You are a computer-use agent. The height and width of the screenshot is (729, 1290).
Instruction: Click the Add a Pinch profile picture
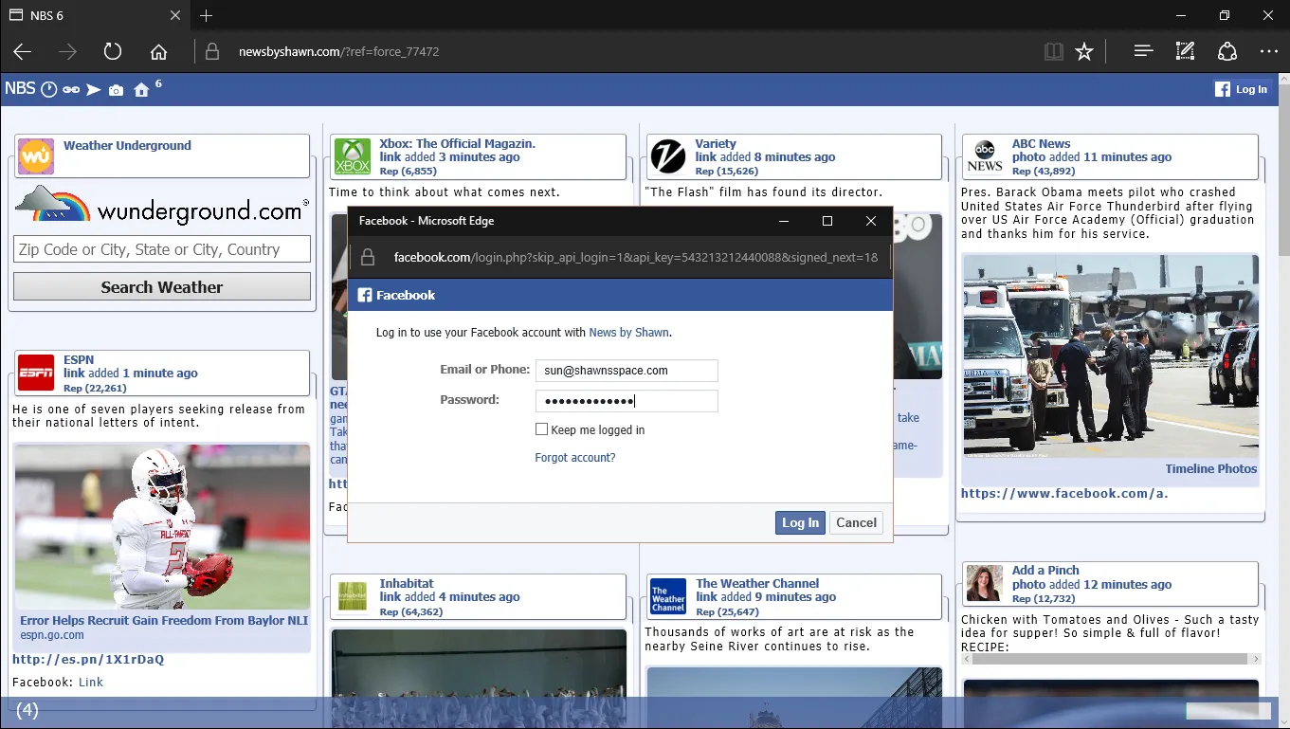coord(984,582)
